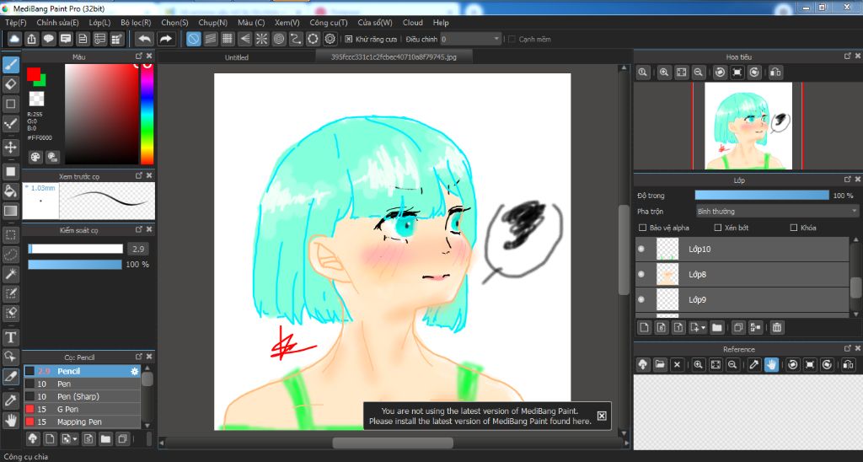
Task: Select layer Lớp8
Action: click(x=743, y=274)
